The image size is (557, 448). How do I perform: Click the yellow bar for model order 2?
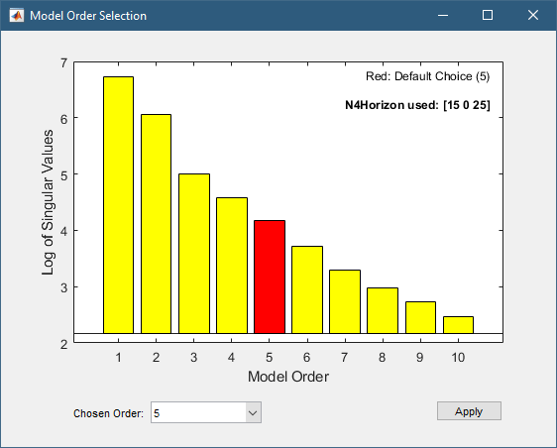(x=156, y=224)
